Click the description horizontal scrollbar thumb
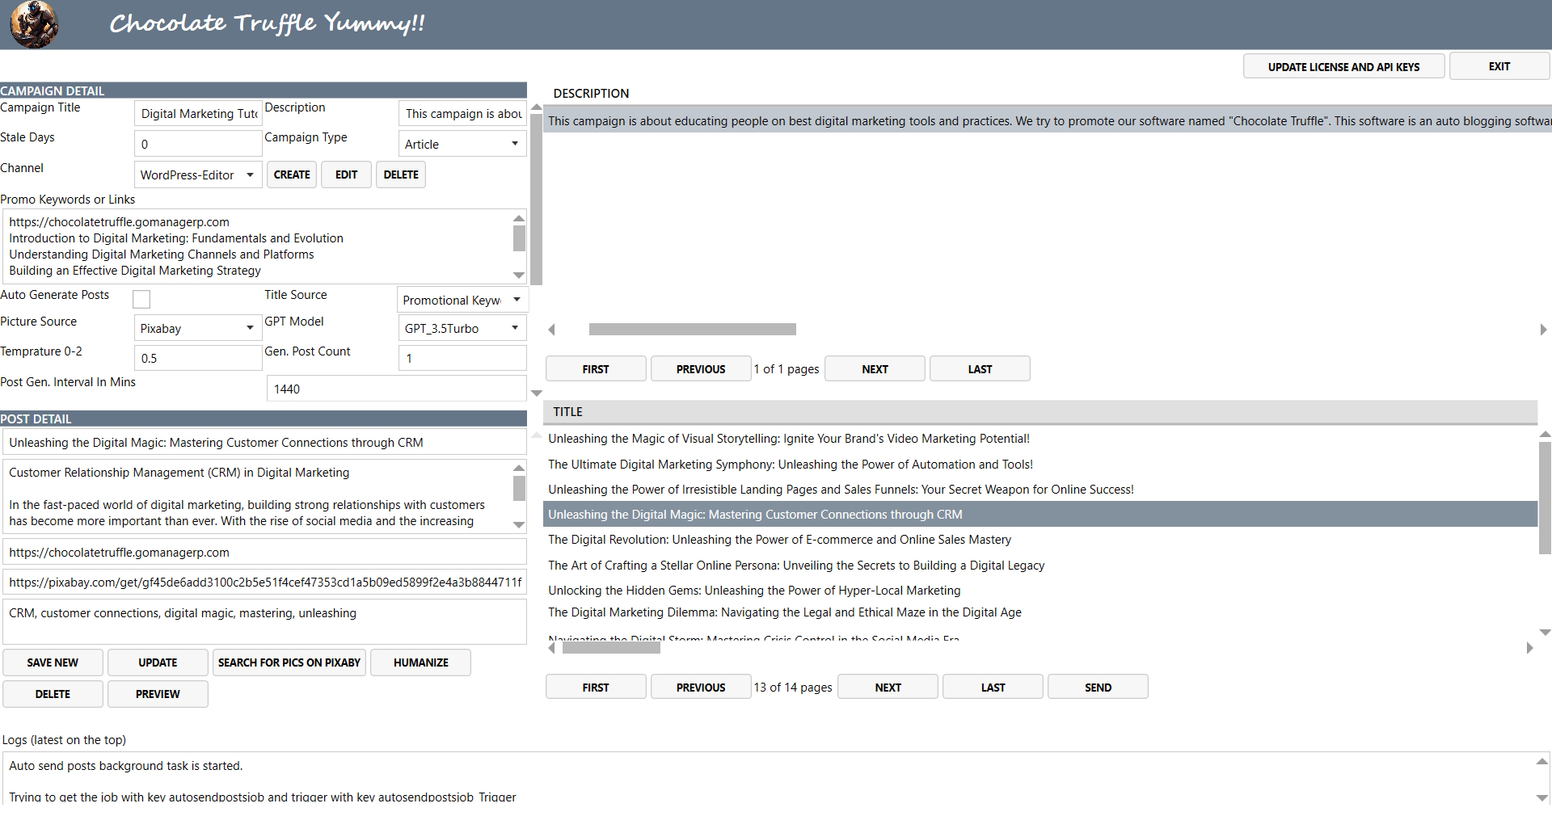This screenshot has width=1552, height=816. (692, 330)
